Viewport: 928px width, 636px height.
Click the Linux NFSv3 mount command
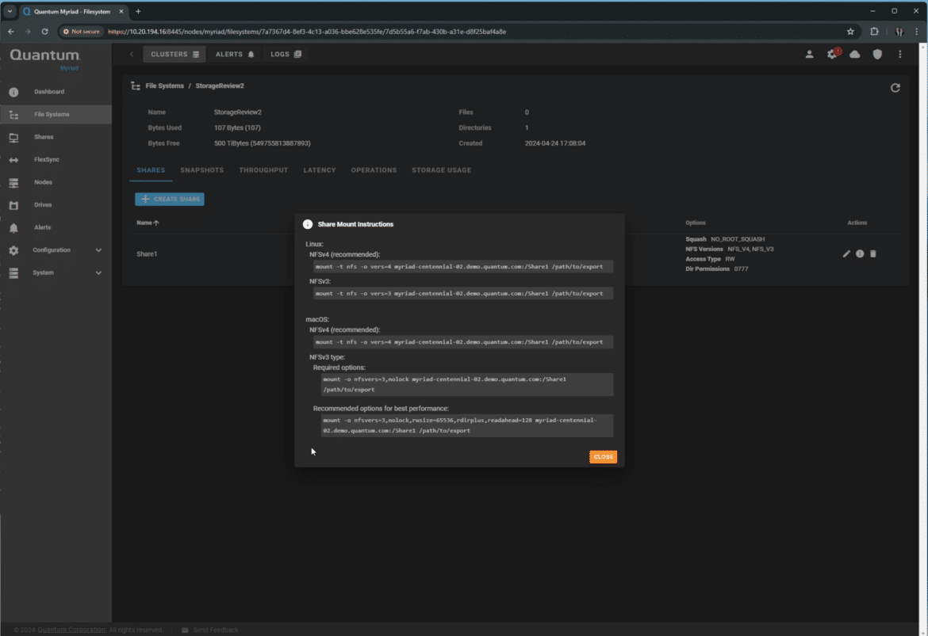click(x=463, y=294)
